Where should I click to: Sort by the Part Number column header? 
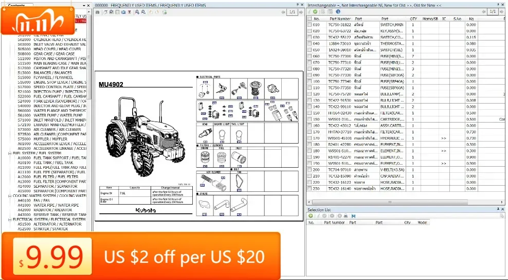(340, 18)
